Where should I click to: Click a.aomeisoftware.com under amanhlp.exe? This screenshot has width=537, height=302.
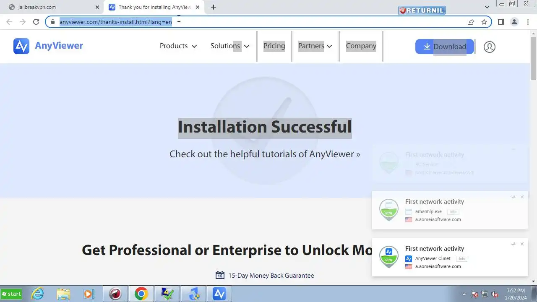[438, 219]
